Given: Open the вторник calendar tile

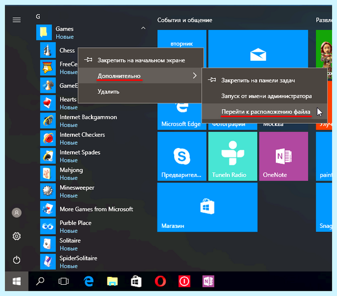Looking at the screenshot, I should (x=182, y=39).
